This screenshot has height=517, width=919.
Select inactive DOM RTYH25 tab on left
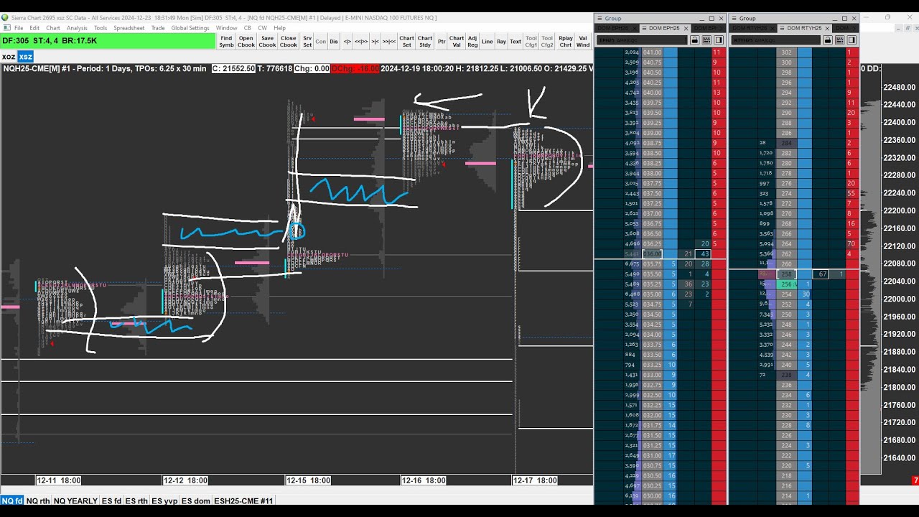point(752,28)
